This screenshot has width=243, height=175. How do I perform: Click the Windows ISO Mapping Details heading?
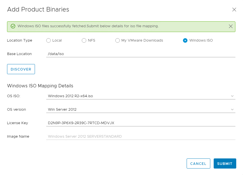(x=40, y=86)
